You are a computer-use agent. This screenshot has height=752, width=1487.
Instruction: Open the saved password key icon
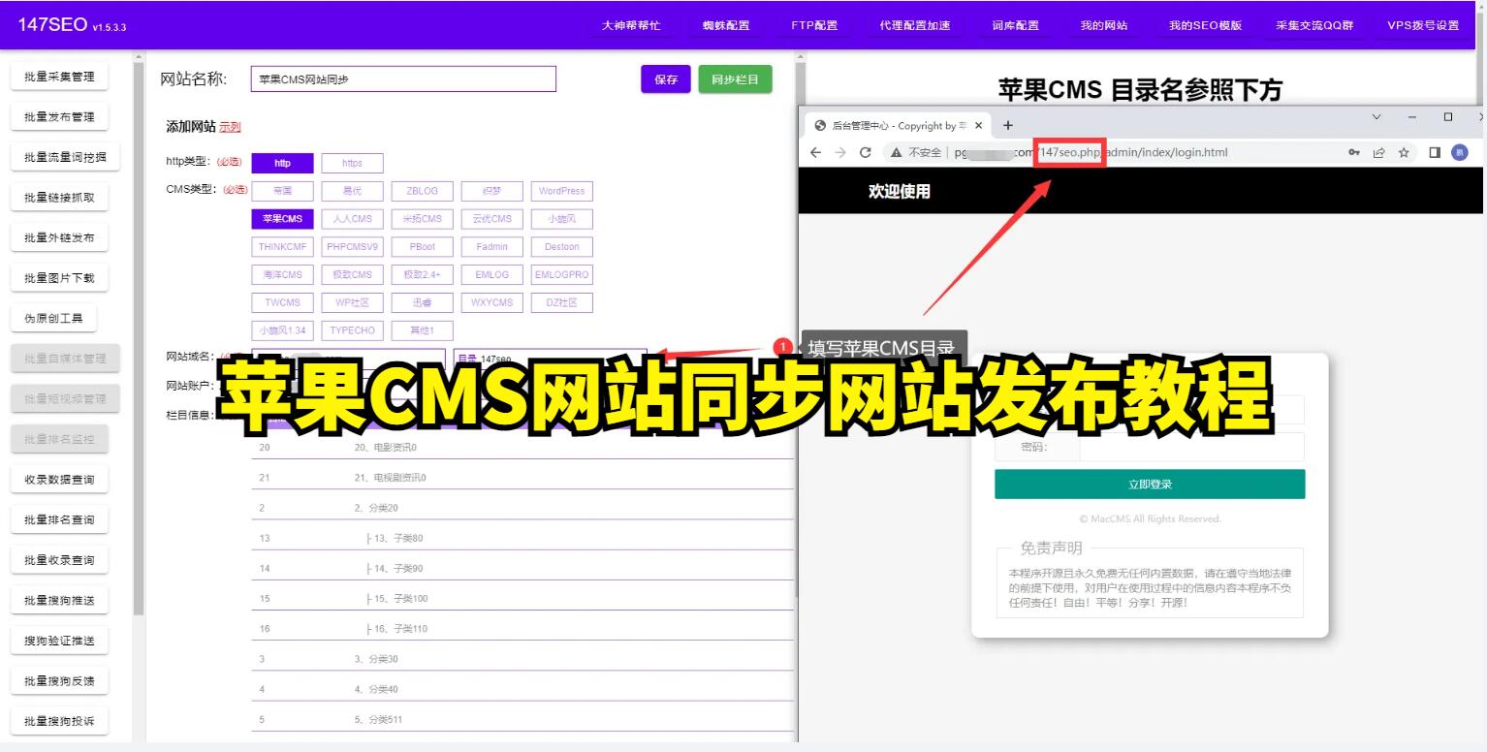tap(1354, 152)
